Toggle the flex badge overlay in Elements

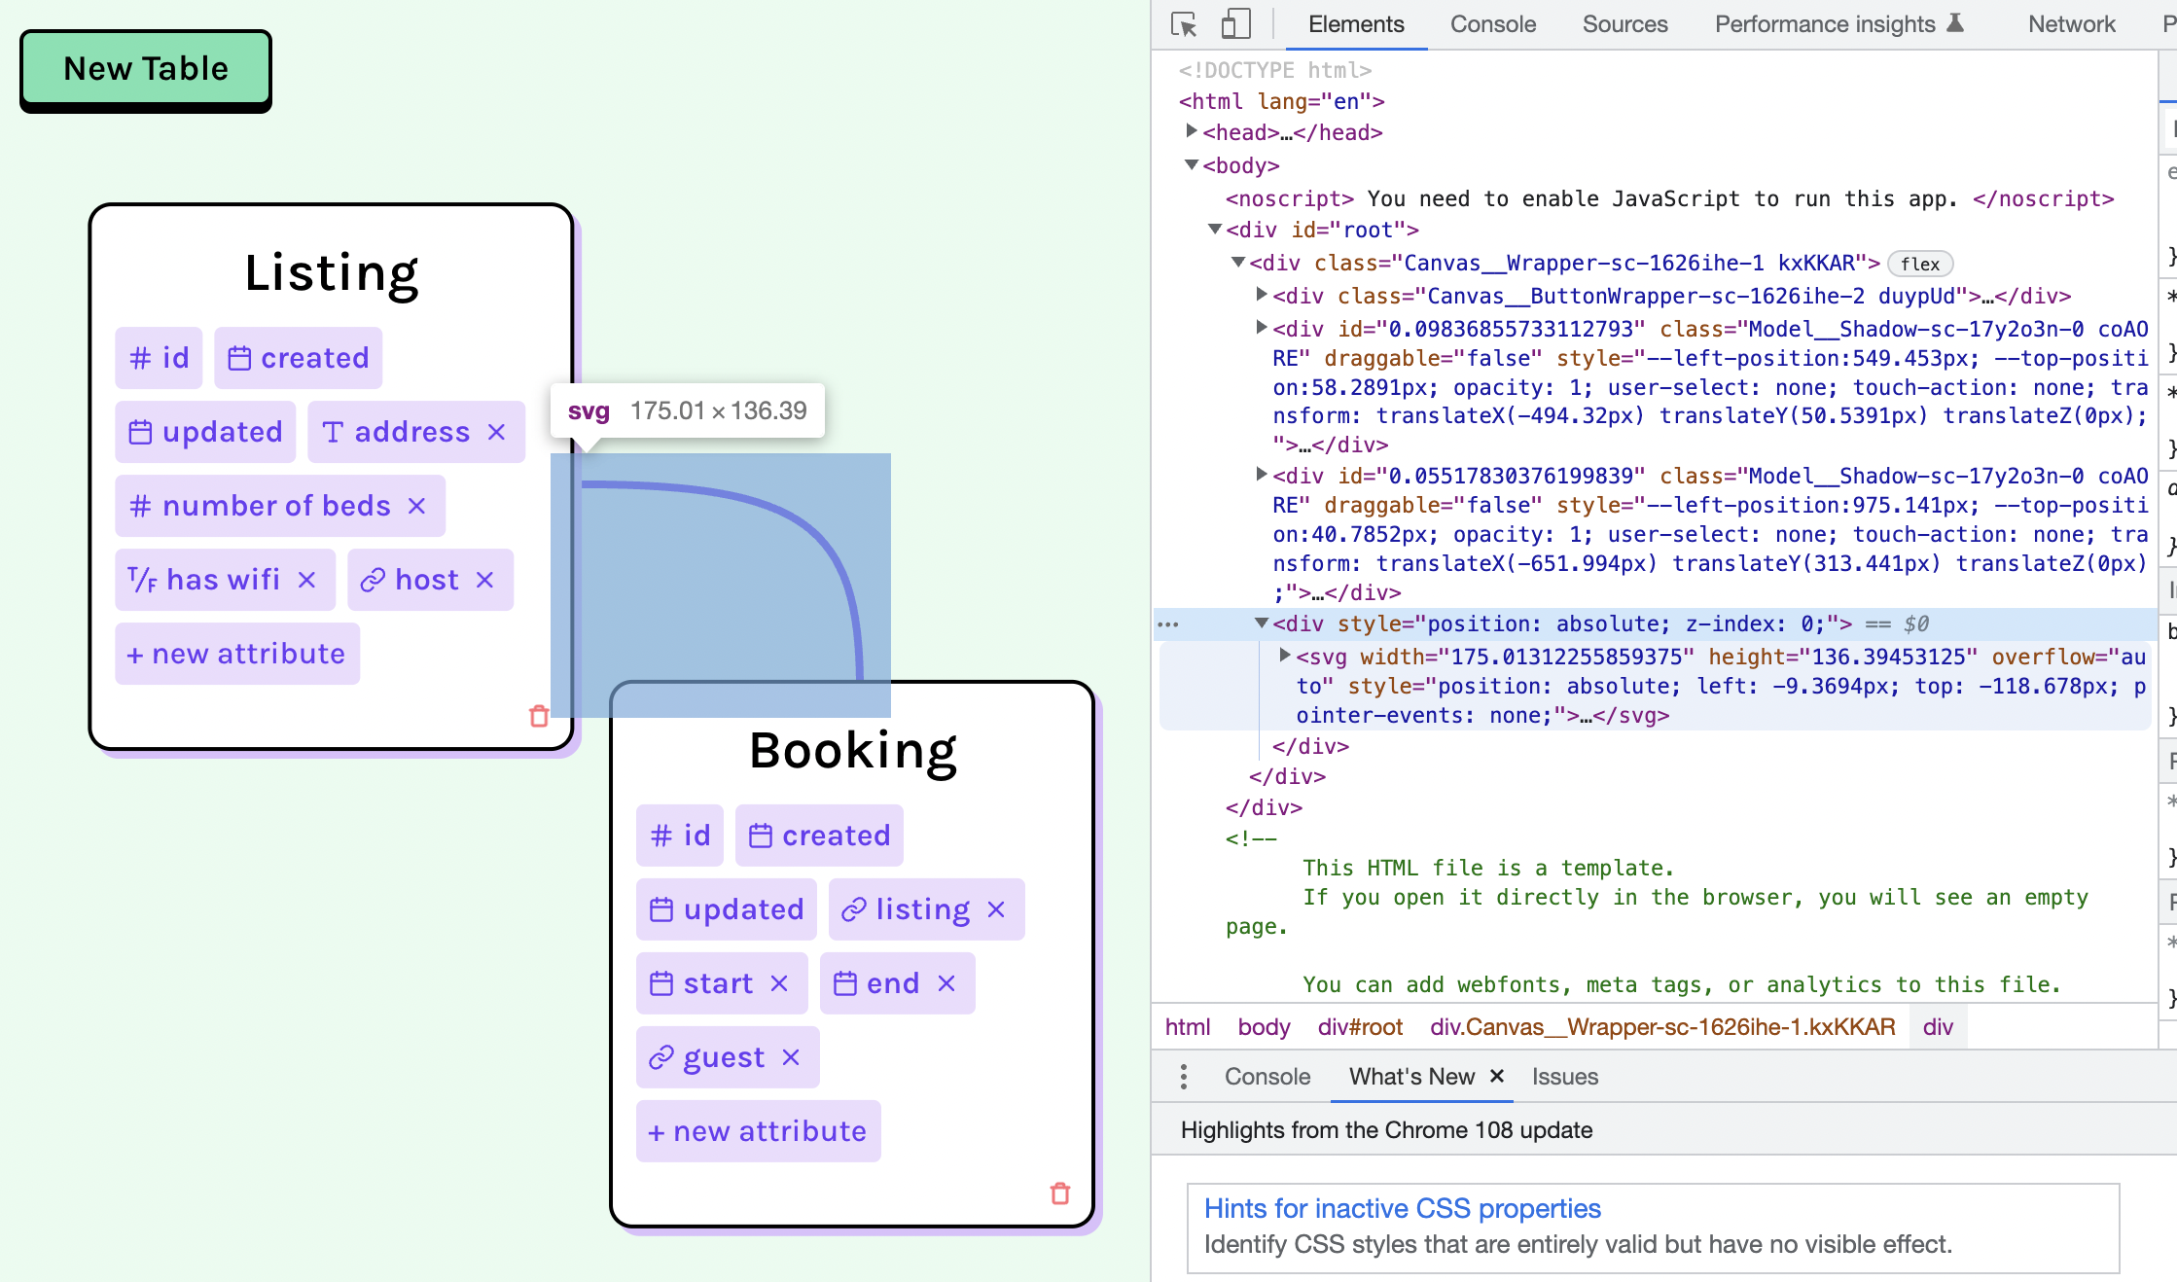pos(1919,264)
